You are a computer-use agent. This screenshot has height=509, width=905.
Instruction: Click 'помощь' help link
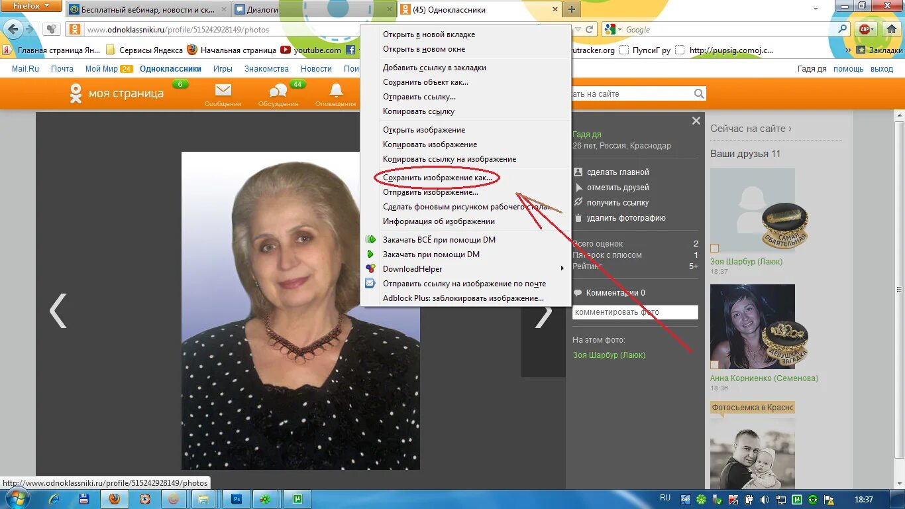point(849,69)
